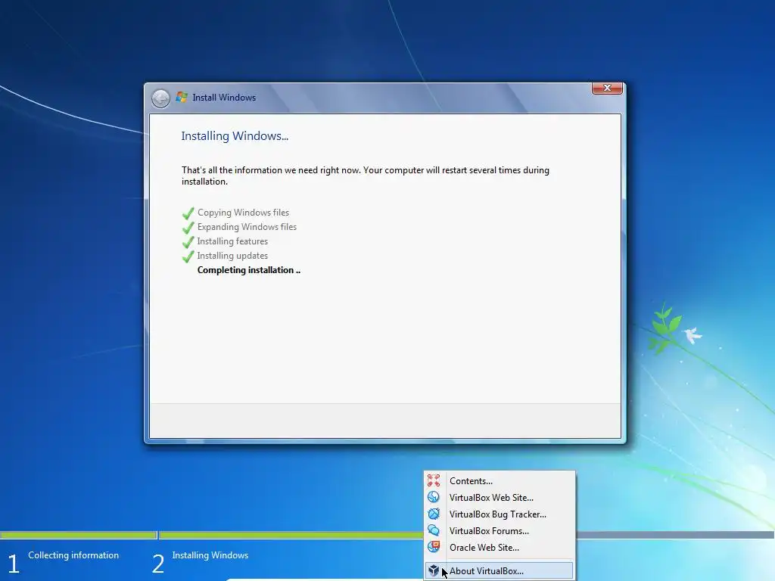Click the checkmark beside Installing updates

click(x=188, y=256)
